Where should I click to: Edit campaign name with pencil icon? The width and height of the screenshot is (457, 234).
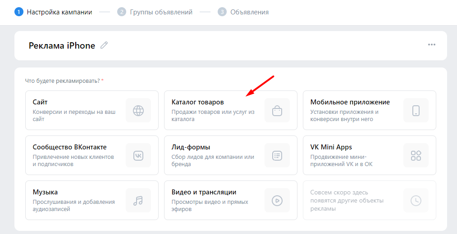(x=104, y=45)
